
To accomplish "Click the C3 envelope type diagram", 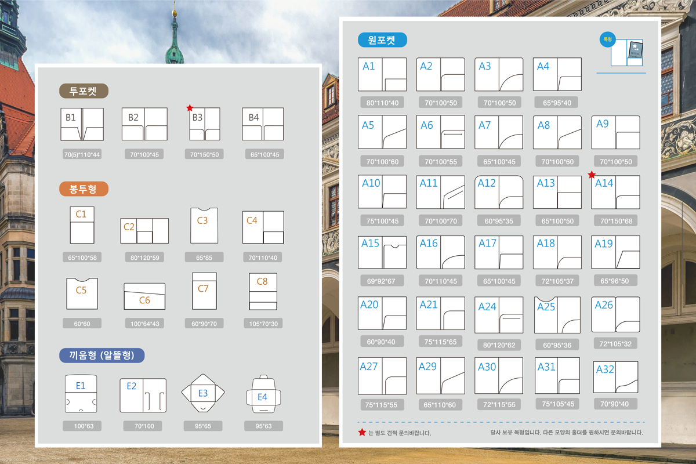I will click(x=204, y=226).
